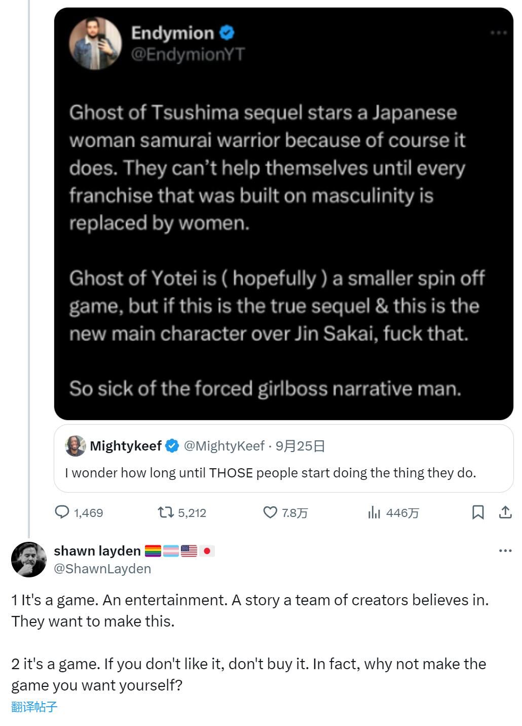Viewport: 522px width, 726px height.
Task: Open the embedded Endymion tweet image
Action: pyautogui.click(x=284, y=214)
